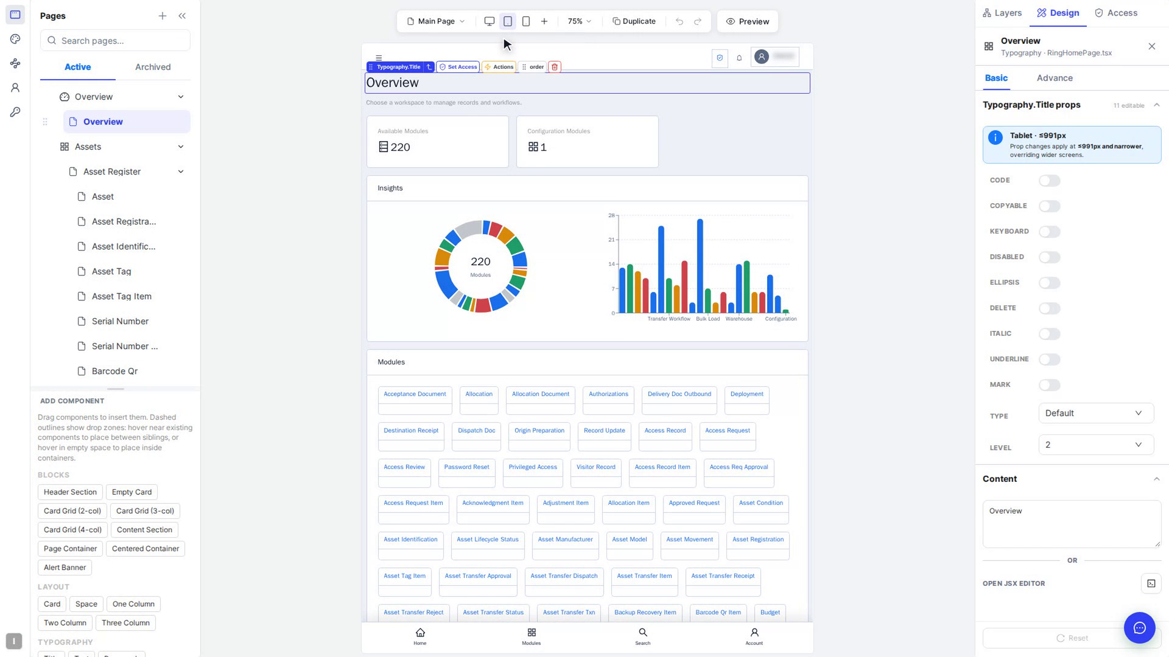This screenshot has height=657, width=1169.
Task: Turn on the ITALIC switch
Action: (1050, 334)
